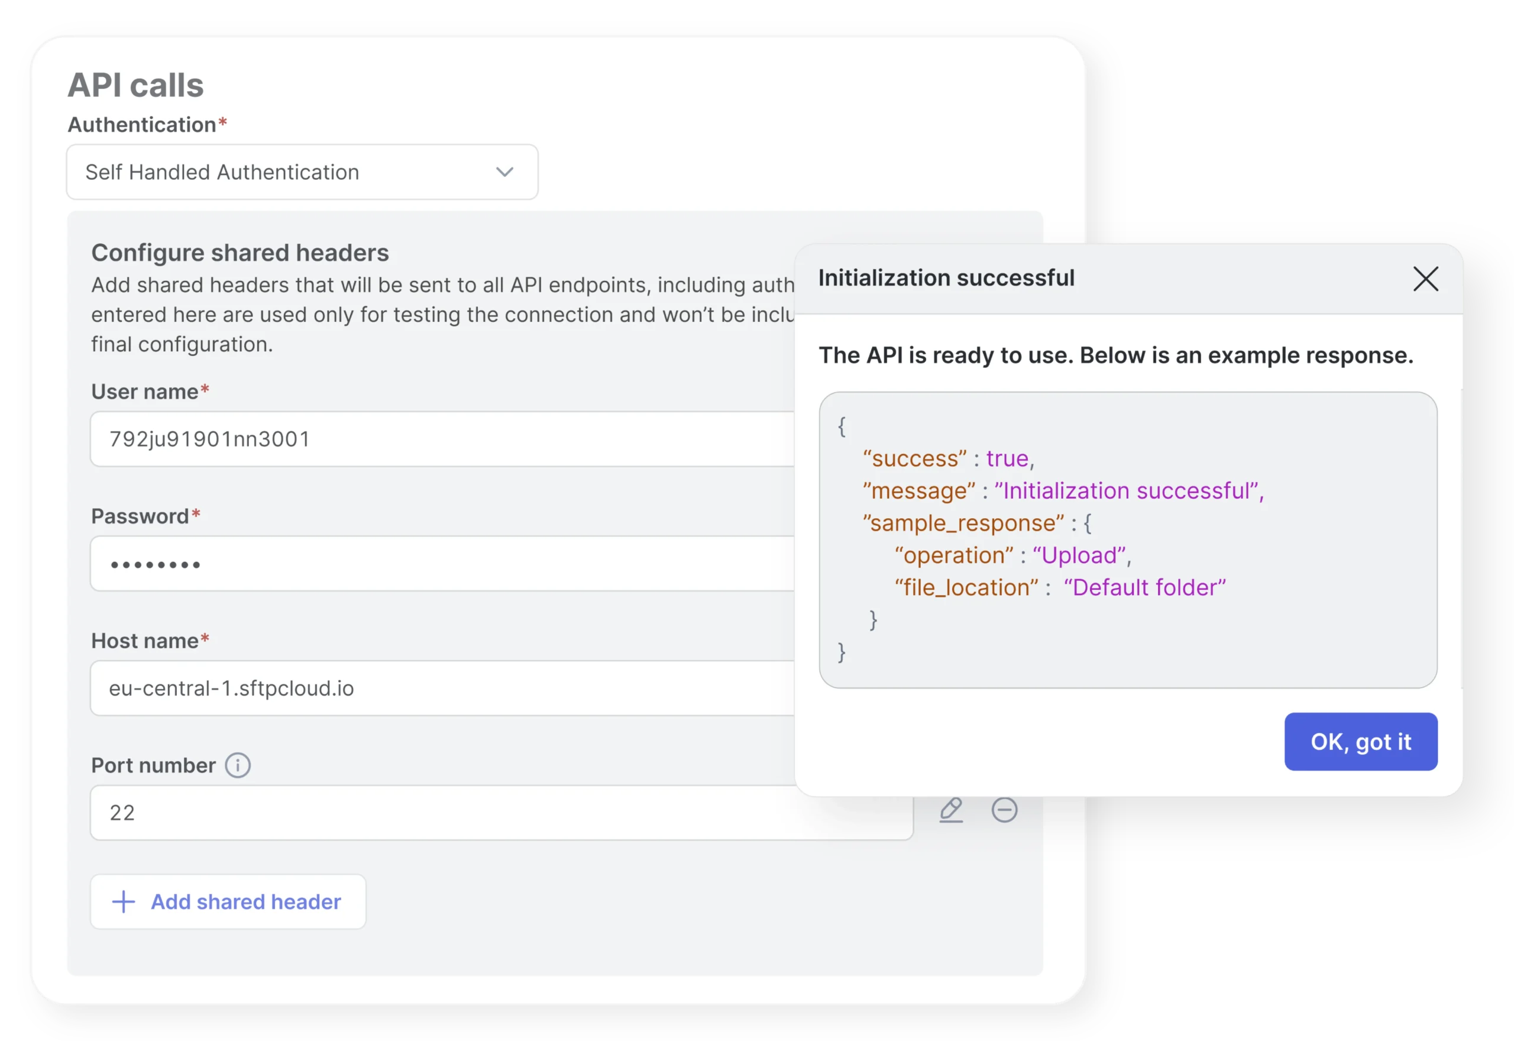The height and width of the screenshot is (1041, 1514).
Task: Click the pencil edit icon beside Port number
Action: pos(952,810)
